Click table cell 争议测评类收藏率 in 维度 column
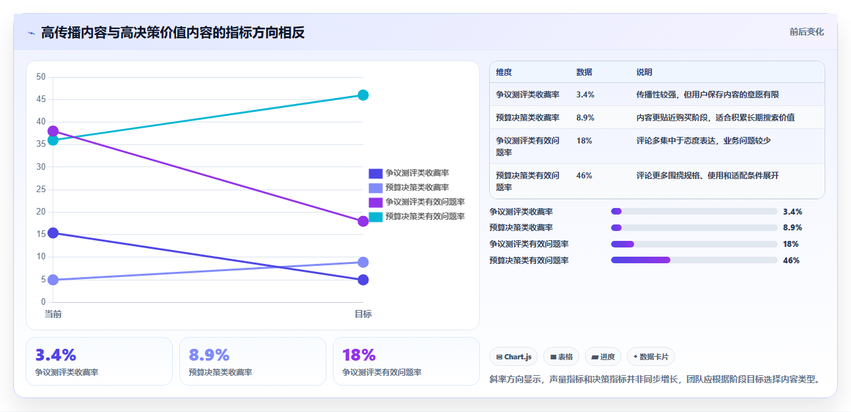Image resolution: width=851 pixels, height=412 pixels. pyautogui.click(x=528, y=95)
